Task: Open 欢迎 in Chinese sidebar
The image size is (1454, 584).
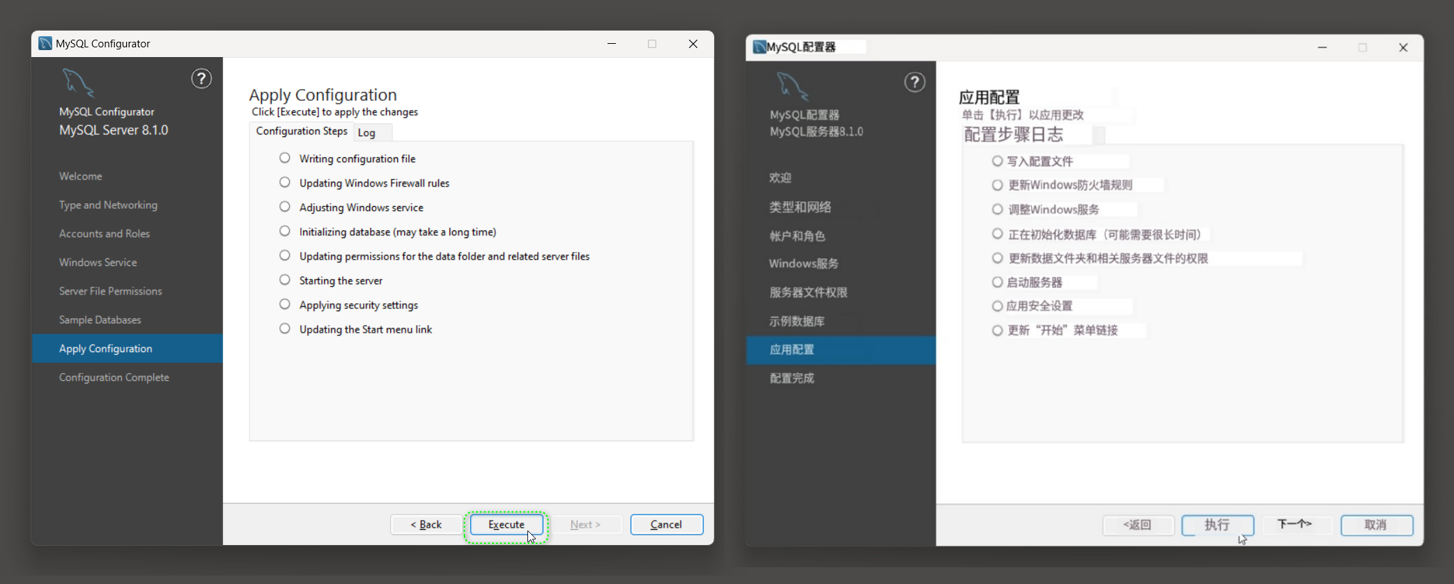Action: point(780,178)
